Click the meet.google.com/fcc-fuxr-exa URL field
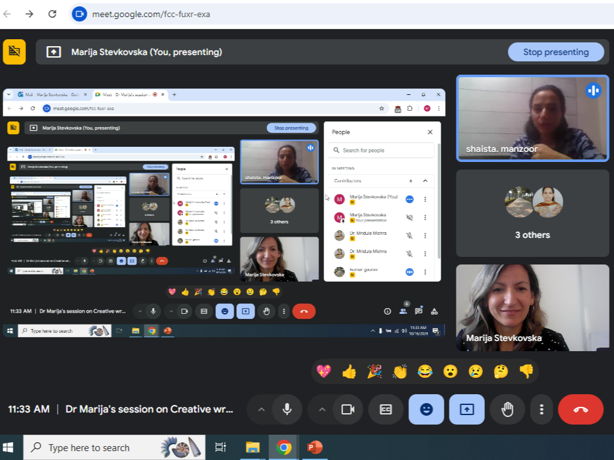 [x=151, y=14]
